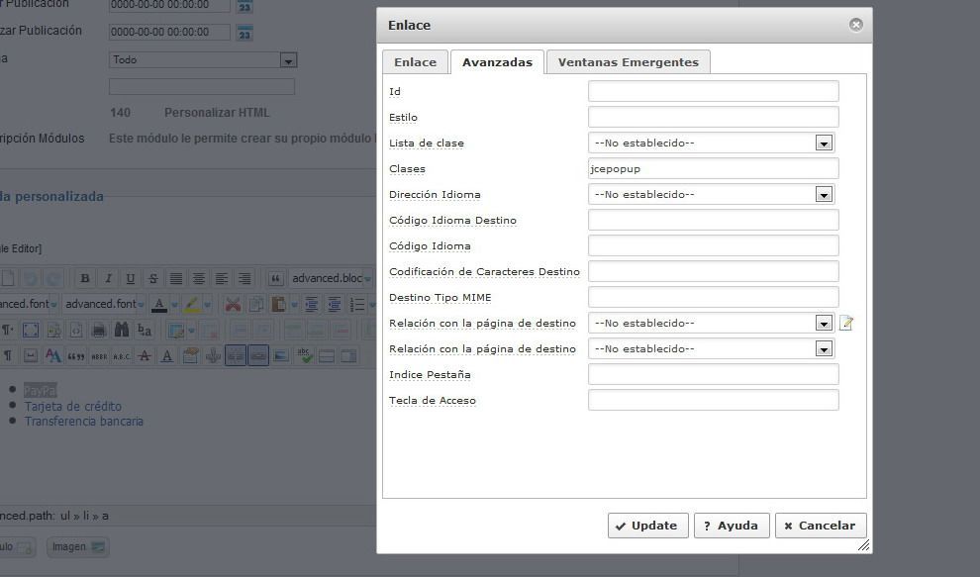Expand the paste options arrow
The height and width of the screenshot is (577, 980).
click(x=294, y=305)
